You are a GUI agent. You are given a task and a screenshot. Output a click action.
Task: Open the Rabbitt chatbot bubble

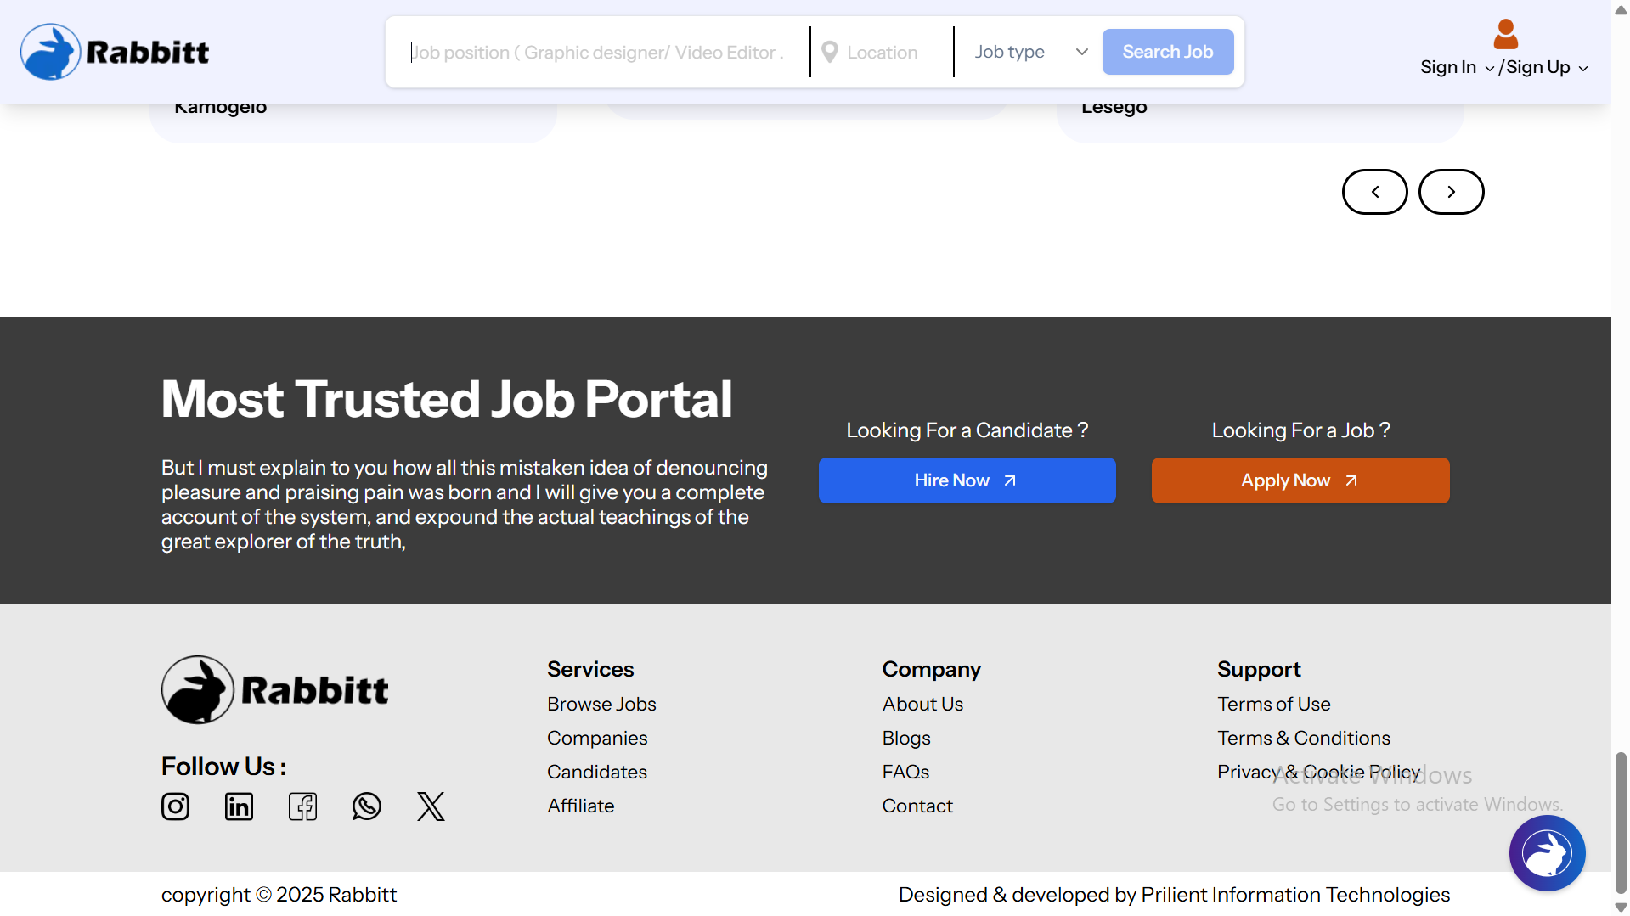(1547, 852)
